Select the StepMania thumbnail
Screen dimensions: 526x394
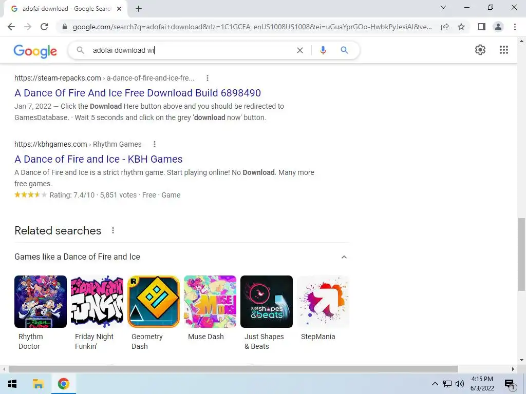coord(323,302)
